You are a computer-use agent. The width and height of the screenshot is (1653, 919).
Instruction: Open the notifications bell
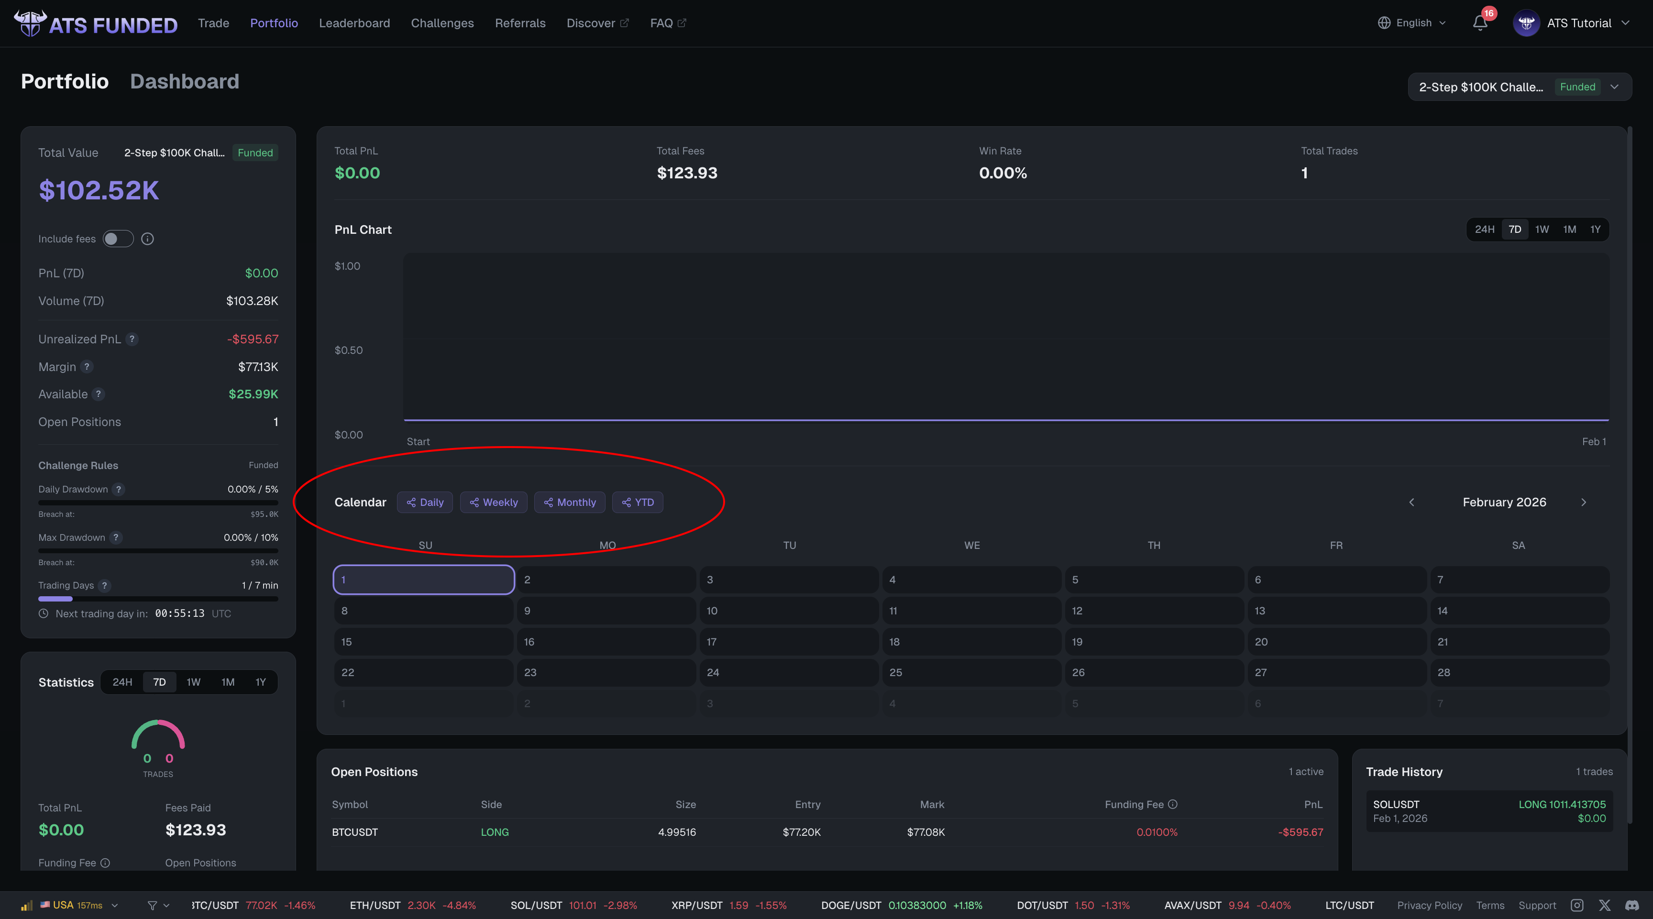coord(1480,23)
